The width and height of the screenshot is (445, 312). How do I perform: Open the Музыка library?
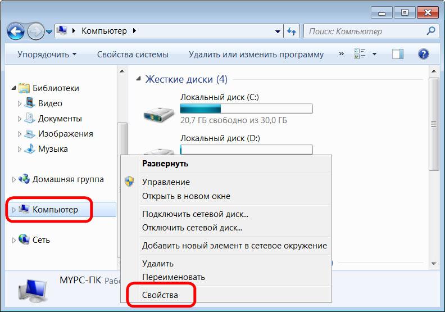pos(53,149)
